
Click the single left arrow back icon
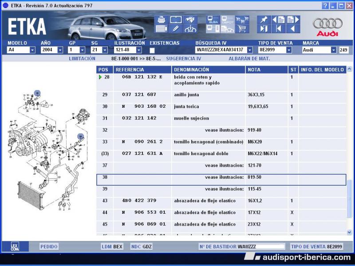293,29
